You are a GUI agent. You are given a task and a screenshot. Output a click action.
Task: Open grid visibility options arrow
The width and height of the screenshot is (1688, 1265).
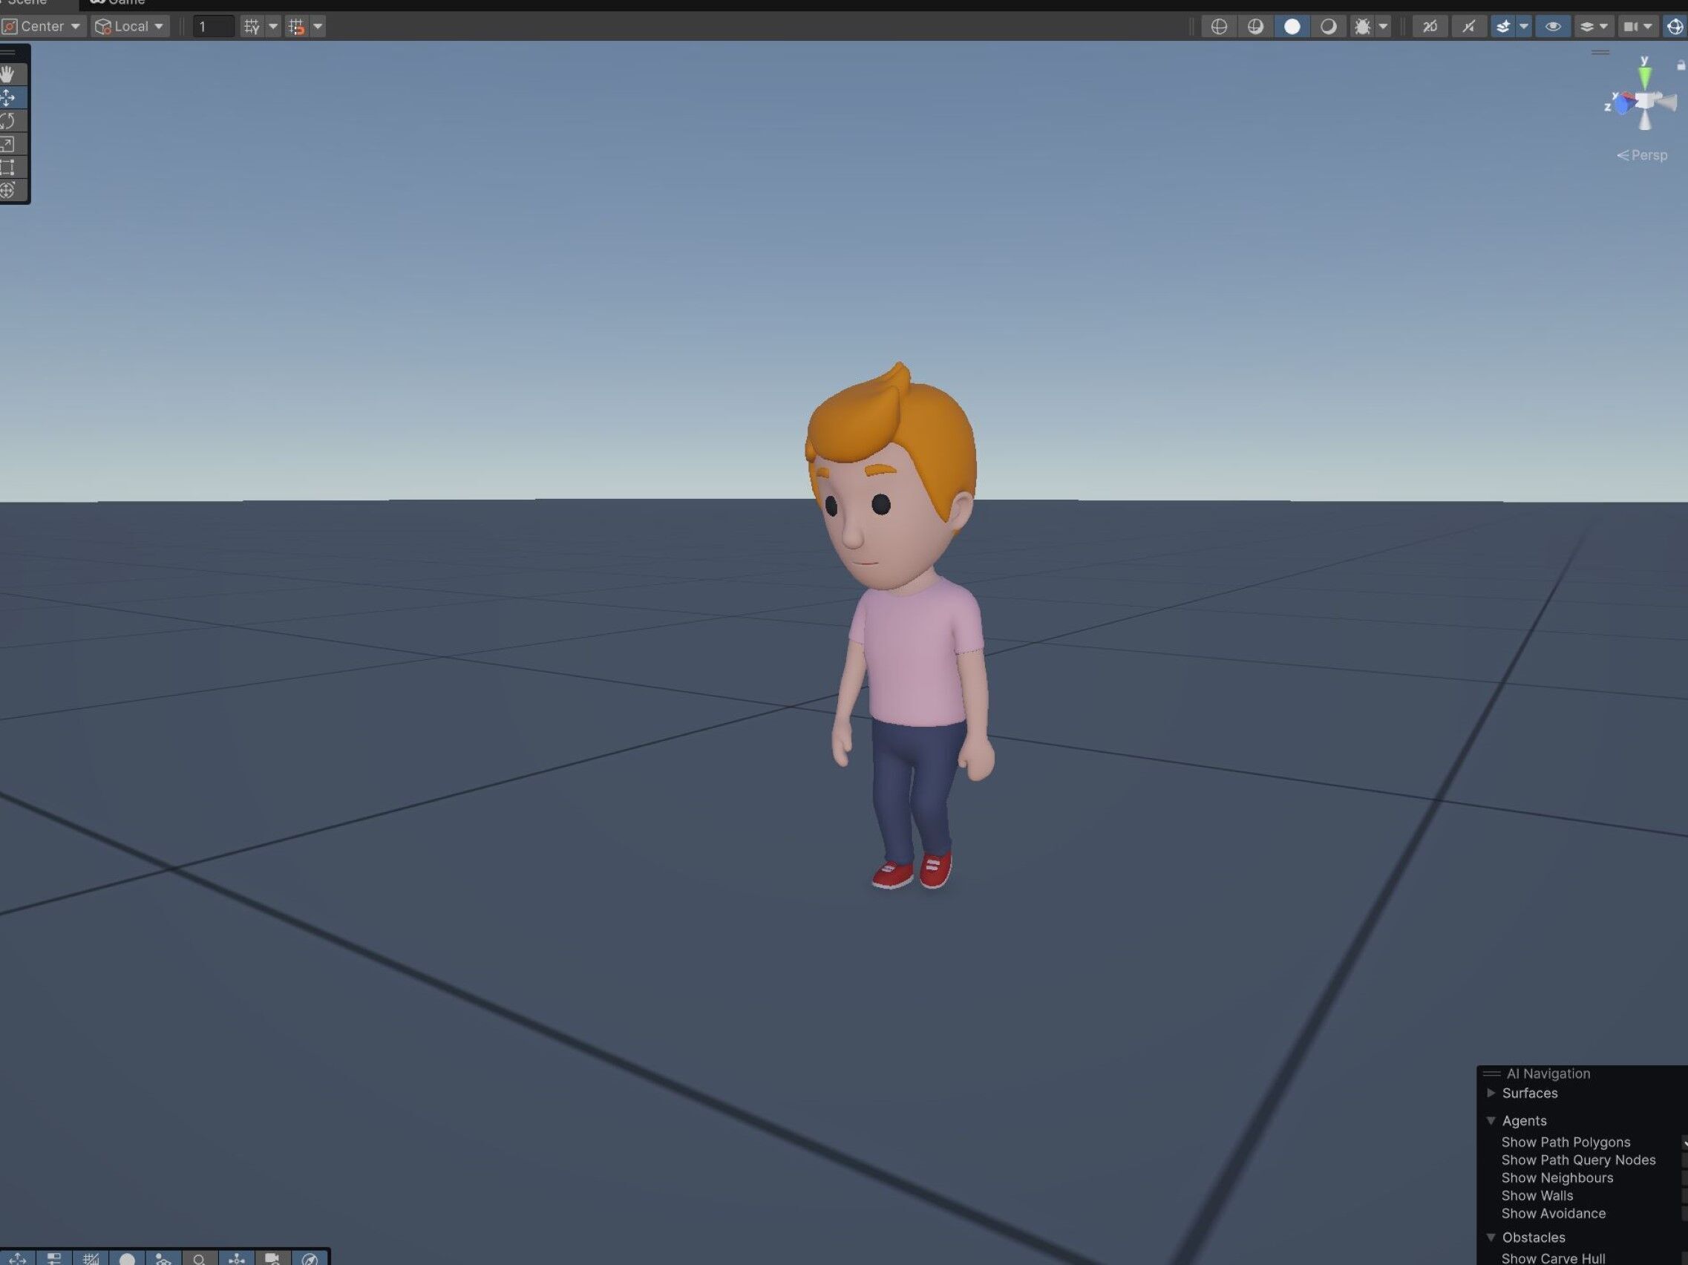point(273,27)
